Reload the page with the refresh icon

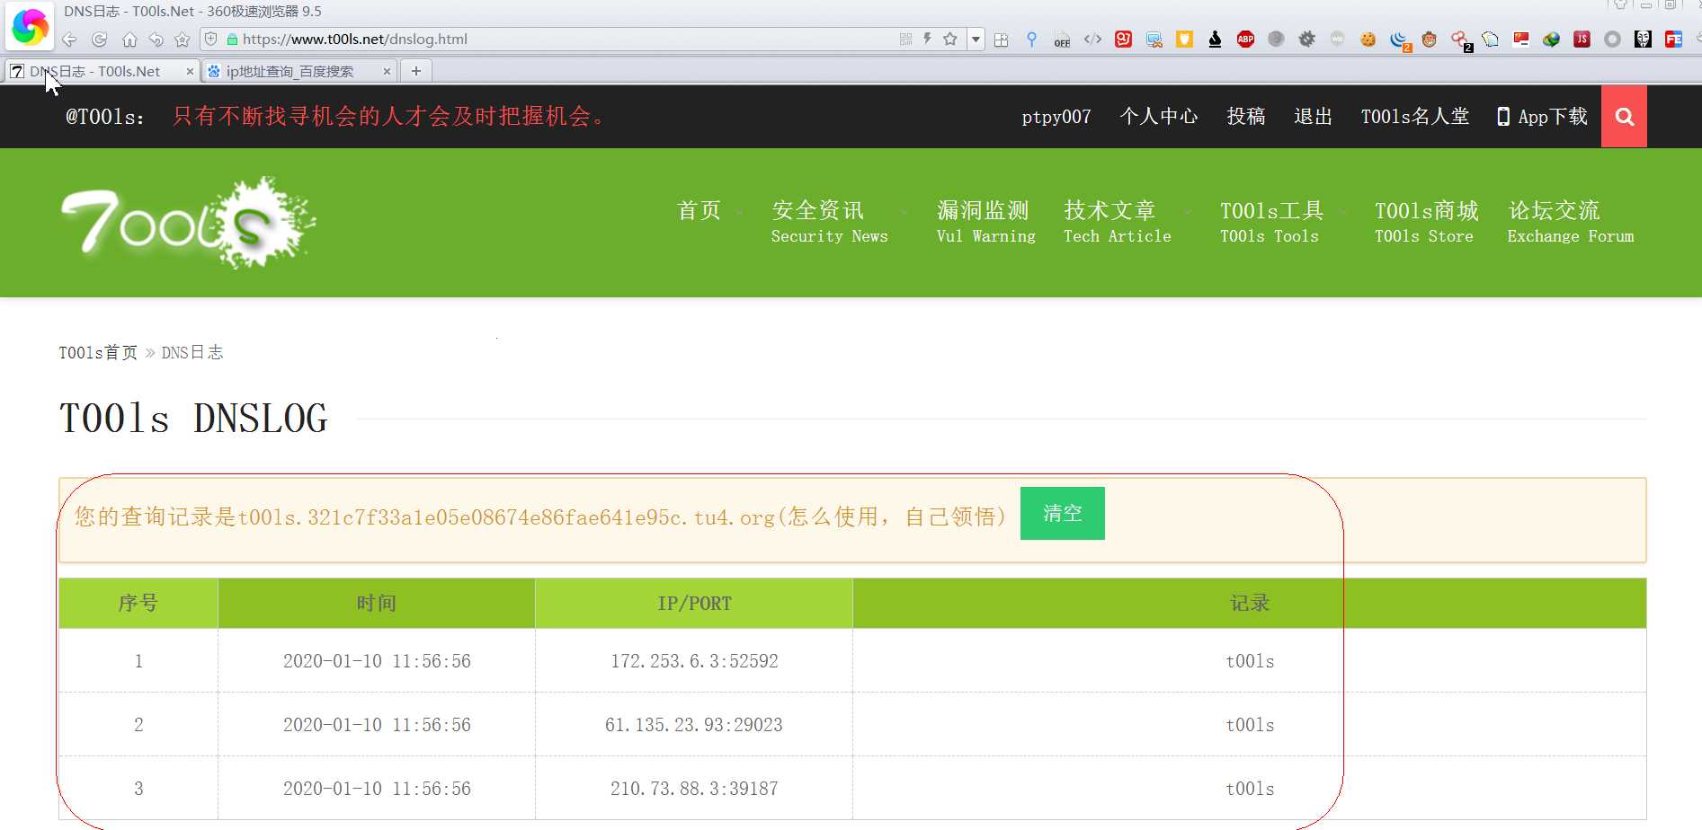100,40
